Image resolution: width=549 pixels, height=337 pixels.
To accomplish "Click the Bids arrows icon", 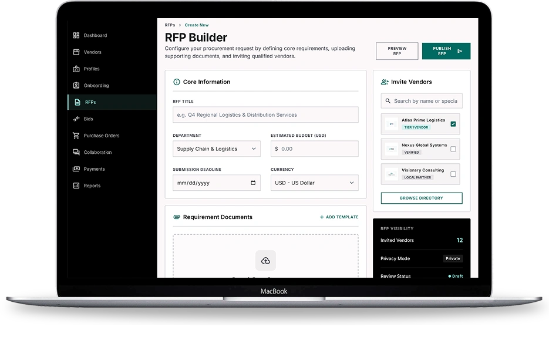I will (76, 119).
